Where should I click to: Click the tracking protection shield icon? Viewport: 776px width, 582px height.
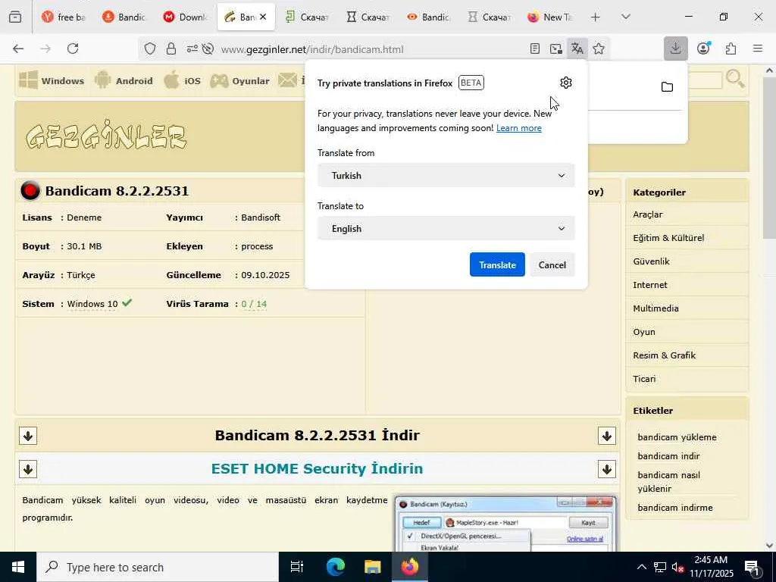click(x=150, y=48)
